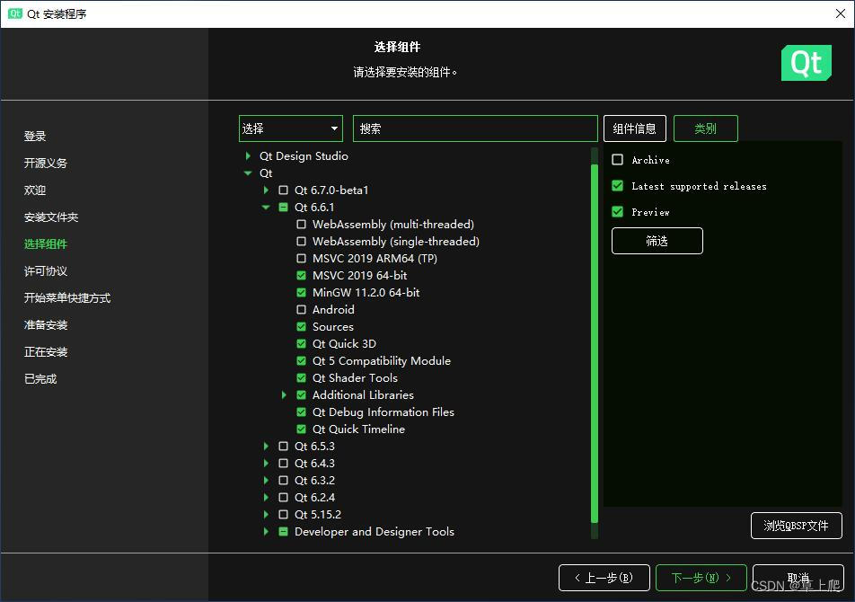Collapse the Qt 6.6.1 tree item
855x602 pixels.
[x=266, y=207]
